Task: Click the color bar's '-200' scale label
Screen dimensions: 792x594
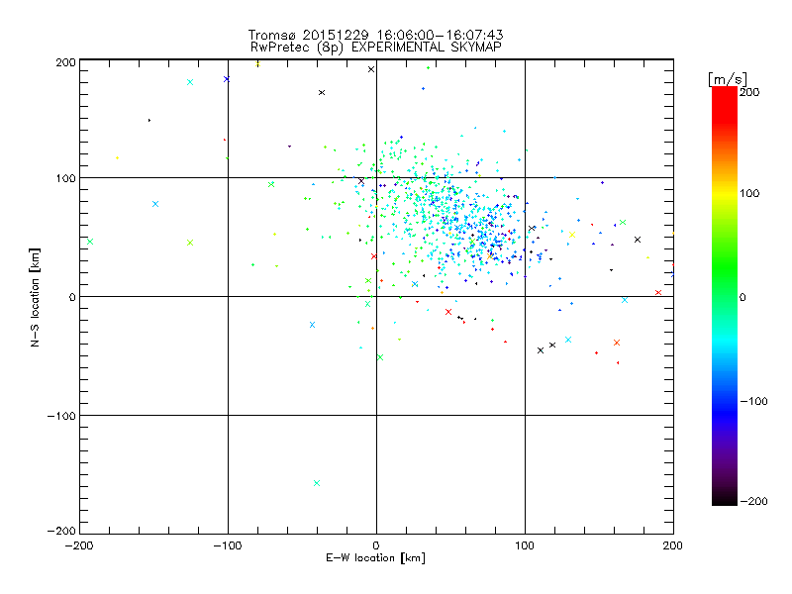Action: pyautogui.click(x=753, y=501)
